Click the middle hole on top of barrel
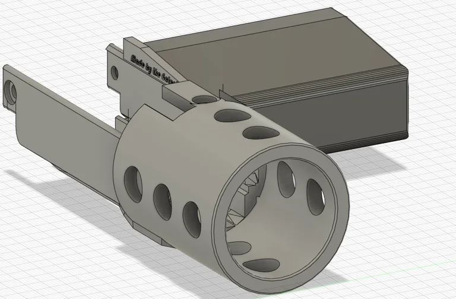This screenshot has width=456, height=299. pos(230,114)
